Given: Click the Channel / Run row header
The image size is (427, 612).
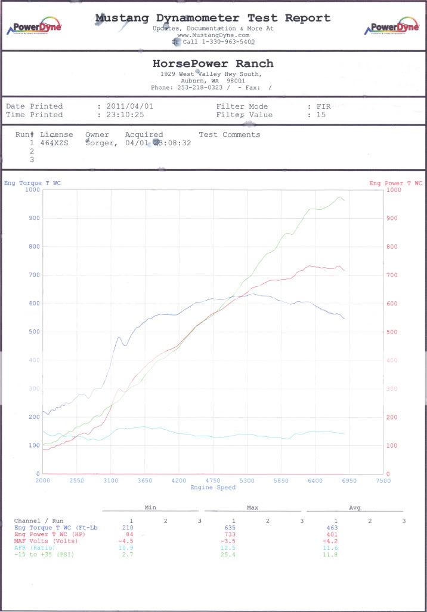Looking at the screenshot, I should [x=38, y=521].
